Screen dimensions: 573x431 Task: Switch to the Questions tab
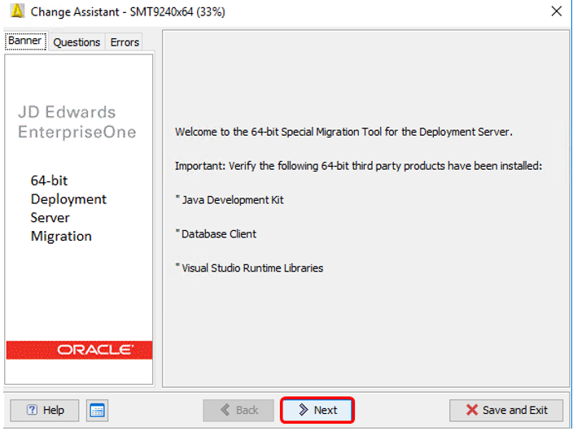[77, 42]
